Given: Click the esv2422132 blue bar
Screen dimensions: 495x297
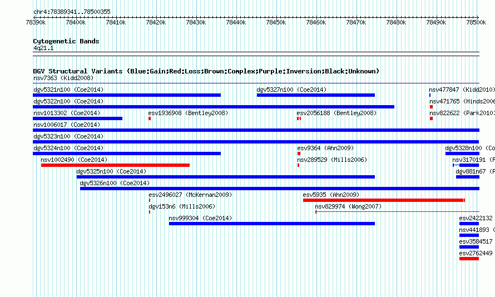Looking at the screenshot, I should (469, 224).
